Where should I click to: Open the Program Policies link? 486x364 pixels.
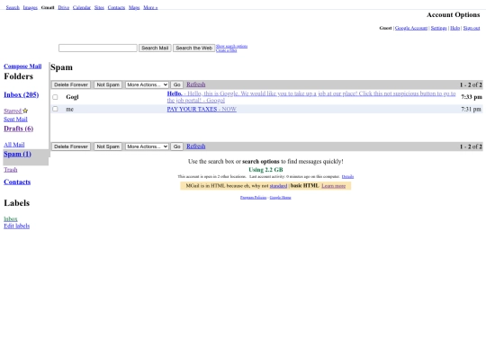253,198
